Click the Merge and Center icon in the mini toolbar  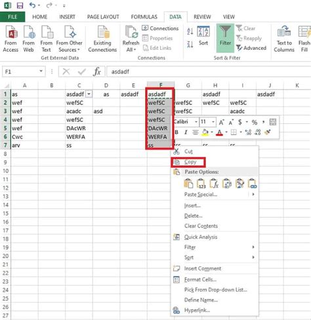point(273,122)
